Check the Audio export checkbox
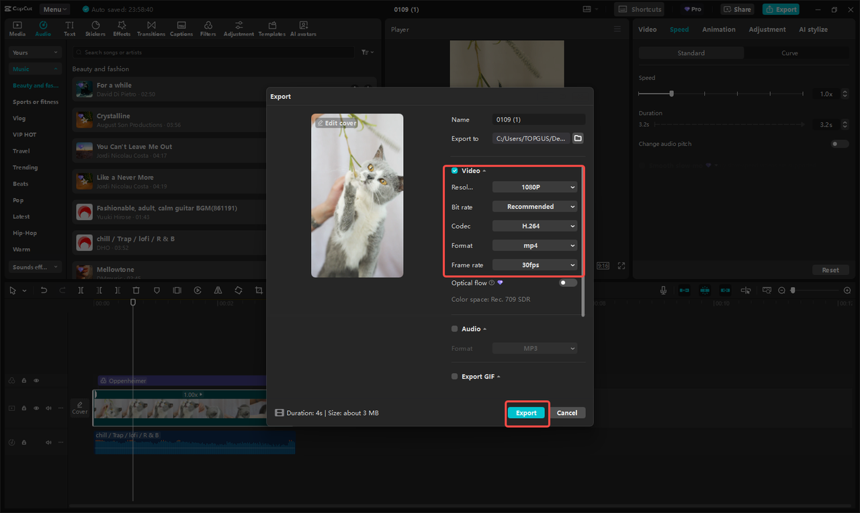 [454, 328]
